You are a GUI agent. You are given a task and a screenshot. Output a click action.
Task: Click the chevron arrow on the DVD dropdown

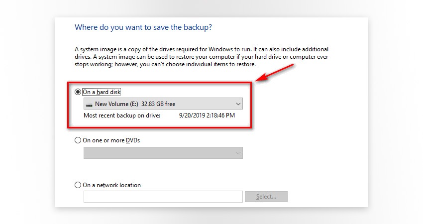[237, 153]
